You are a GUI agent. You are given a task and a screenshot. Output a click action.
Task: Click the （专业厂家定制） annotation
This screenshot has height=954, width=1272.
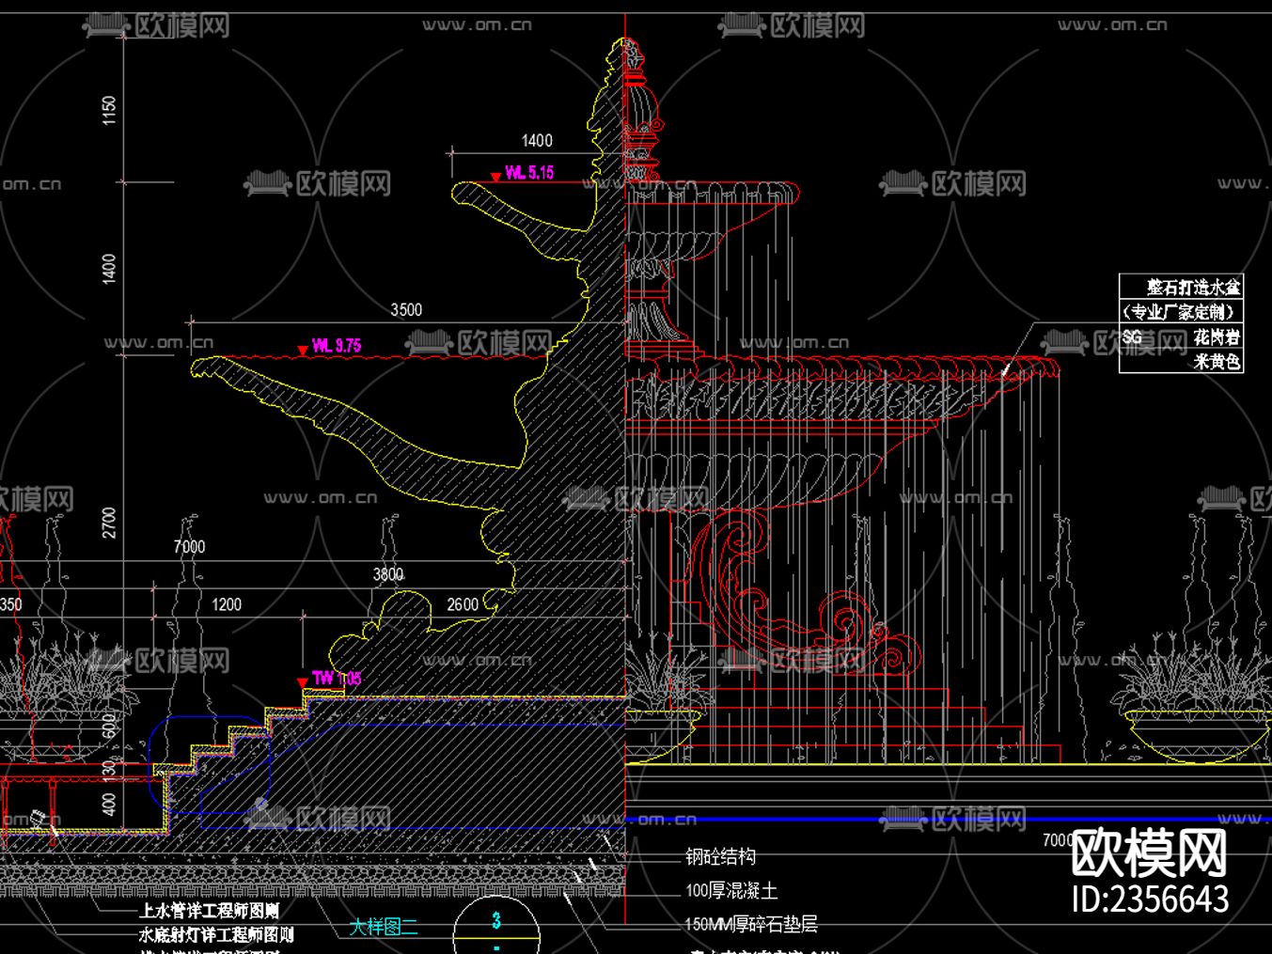click(x=1181, y=312)
